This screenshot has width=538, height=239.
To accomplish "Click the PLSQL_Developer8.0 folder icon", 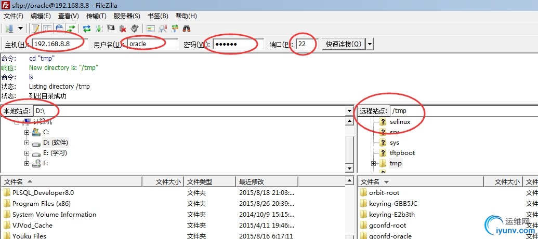I will pyautogui.click(x=7, y=193).
